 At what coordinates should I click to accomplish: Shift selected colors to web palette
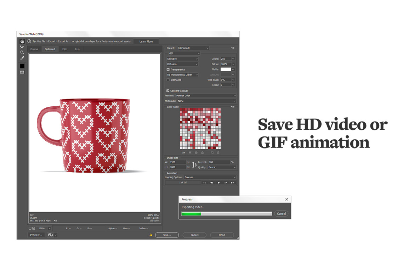pyautogui.click(x=196, y=152)
